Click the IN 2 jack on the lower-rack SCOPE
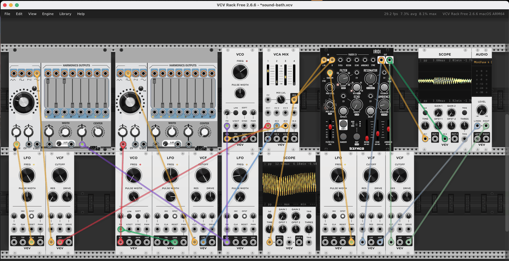Viewport: 509px width, 261px height. tap(289, 242)
